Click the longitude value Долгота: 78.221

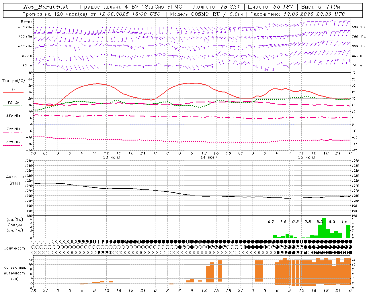click(x=216, y=7)
